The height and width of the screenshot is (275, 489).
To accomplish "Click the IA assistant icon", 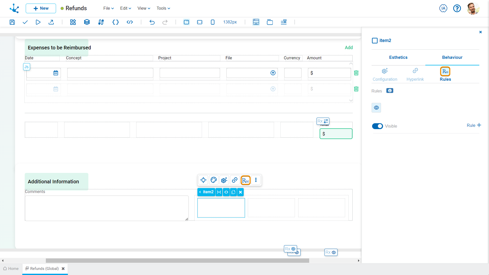I will pos(443,8).
